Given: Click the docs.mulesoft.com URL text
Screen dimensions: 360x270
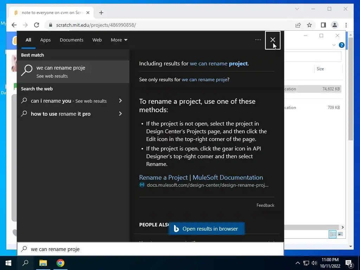Looking at the screenshot, I should point(207,185).
